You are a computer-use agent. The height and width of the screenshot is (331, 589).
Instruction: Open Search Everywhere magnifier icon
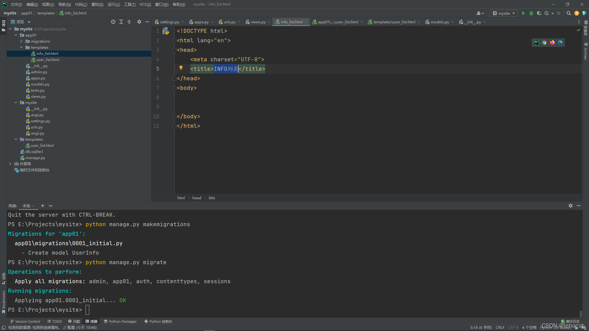pyautogui.click(x=568, y=13)
